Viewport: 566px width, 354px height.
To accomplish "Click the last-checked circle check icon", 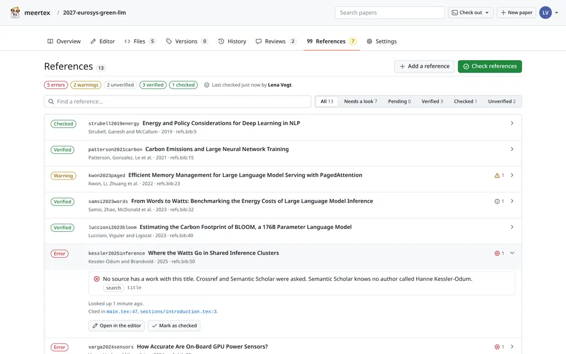I will point(206,85).
